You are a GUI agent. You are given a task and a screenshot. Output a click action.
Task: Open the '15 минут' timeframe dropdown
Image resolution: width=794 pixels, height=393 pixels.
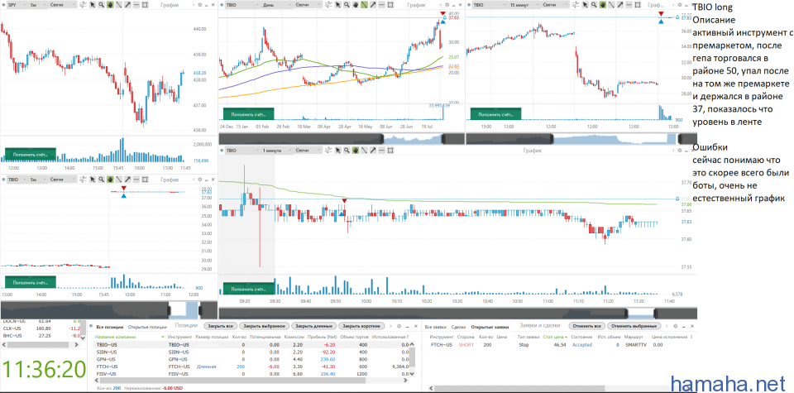[524, 5]
